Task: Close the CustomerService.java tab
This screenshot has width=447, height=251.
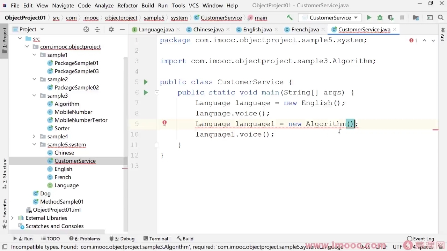Action: click(395, 30)
